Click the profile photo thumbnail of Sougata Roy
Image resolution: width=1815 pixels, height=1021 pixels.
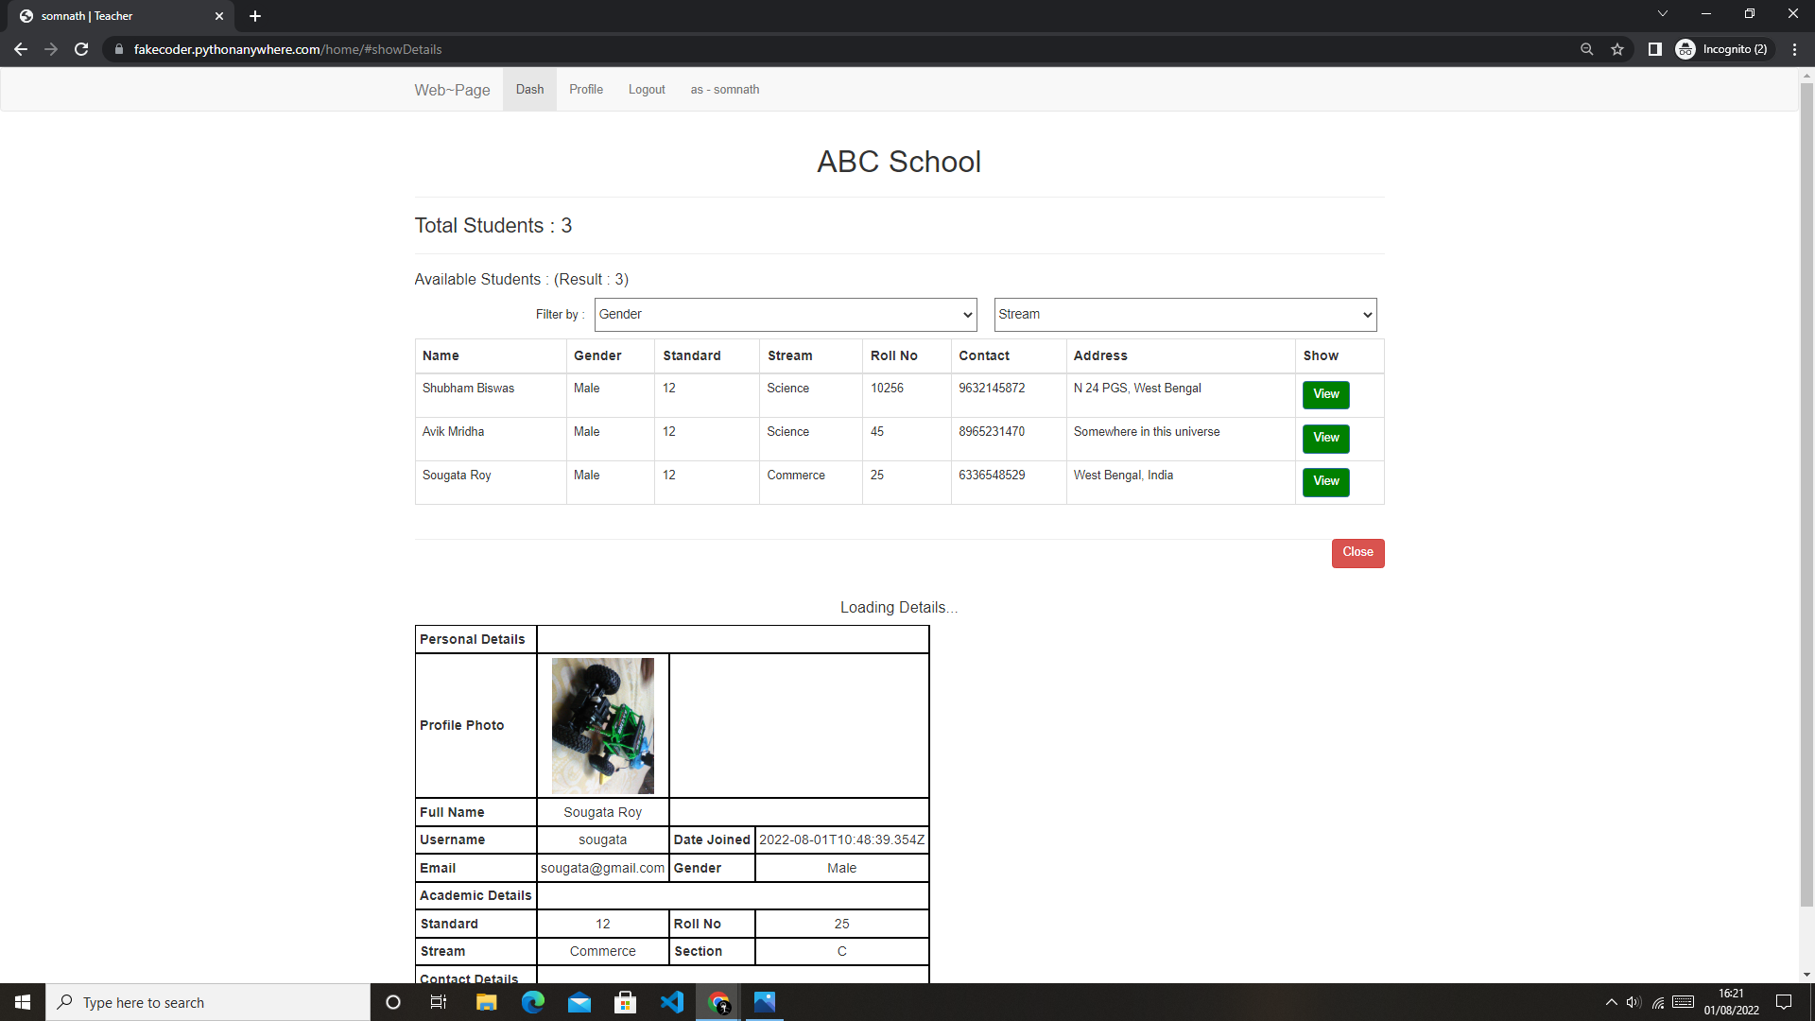point(603,725)
